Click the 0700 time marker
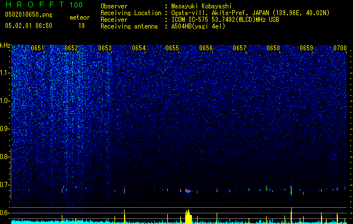 [x=340, y=48]
